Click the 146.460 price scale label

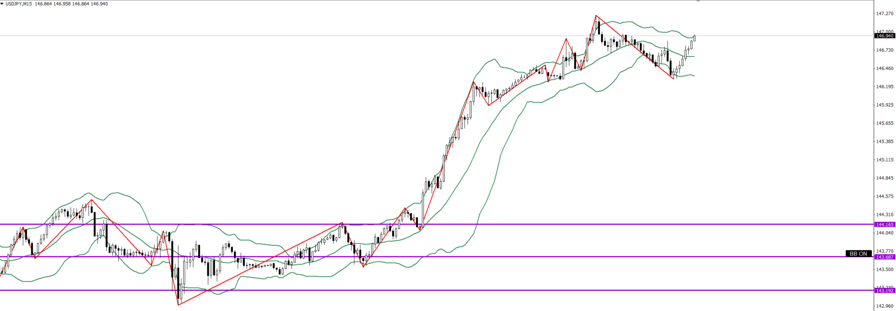[884, 69]
